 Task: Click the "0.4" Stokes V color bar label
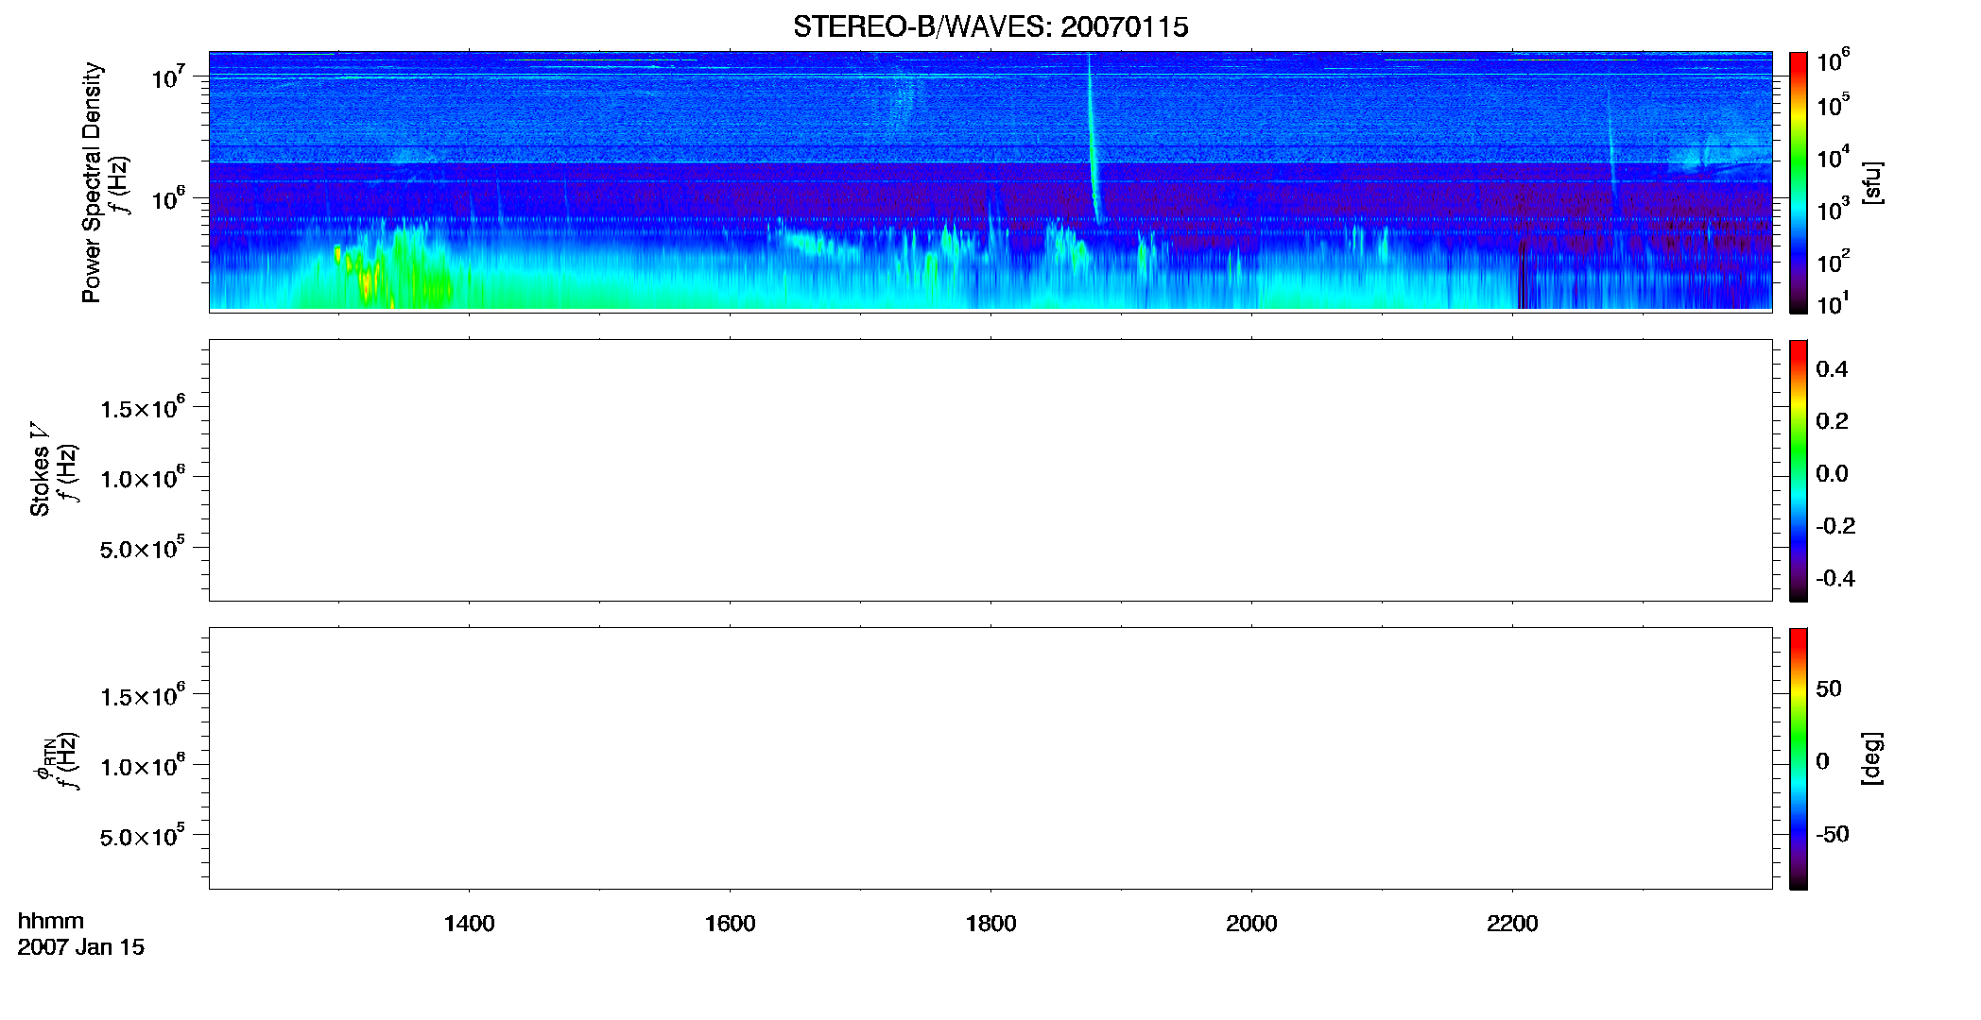click(1832, 369)
